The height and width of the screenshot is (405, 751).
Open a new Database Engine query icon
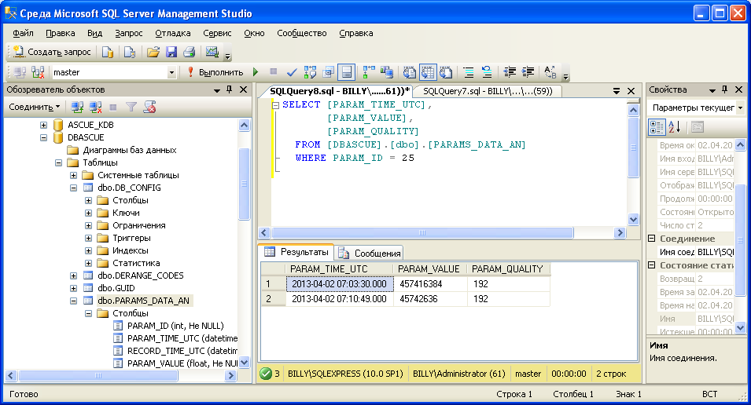click(x=108, y=52)
